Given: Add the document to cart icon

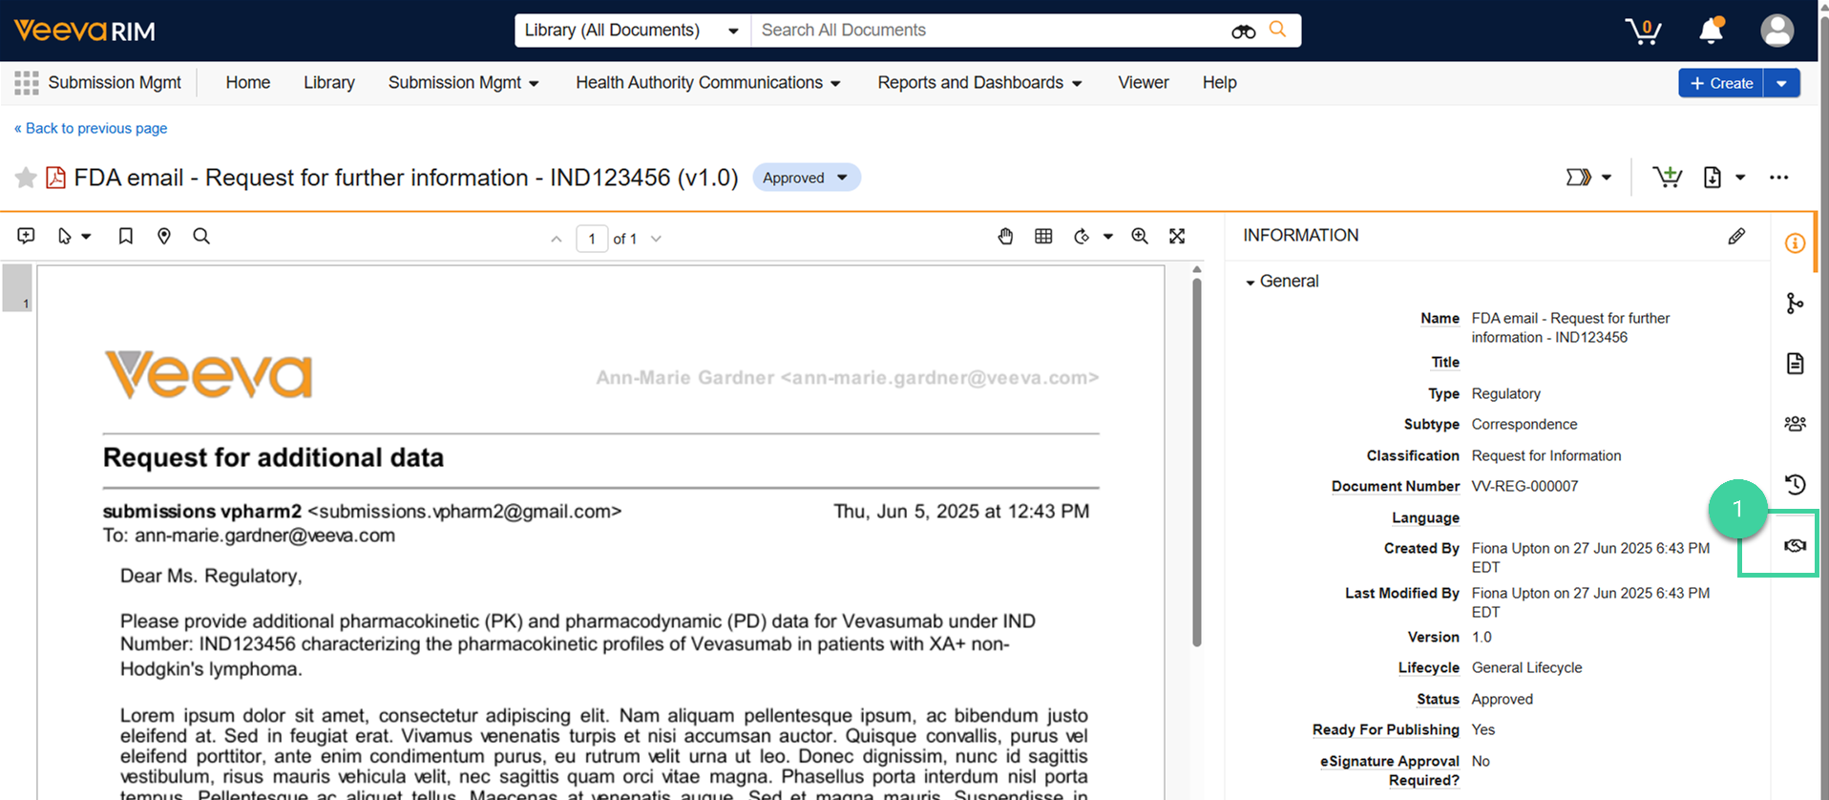Looking at the screenshot, I should 1668,177.
